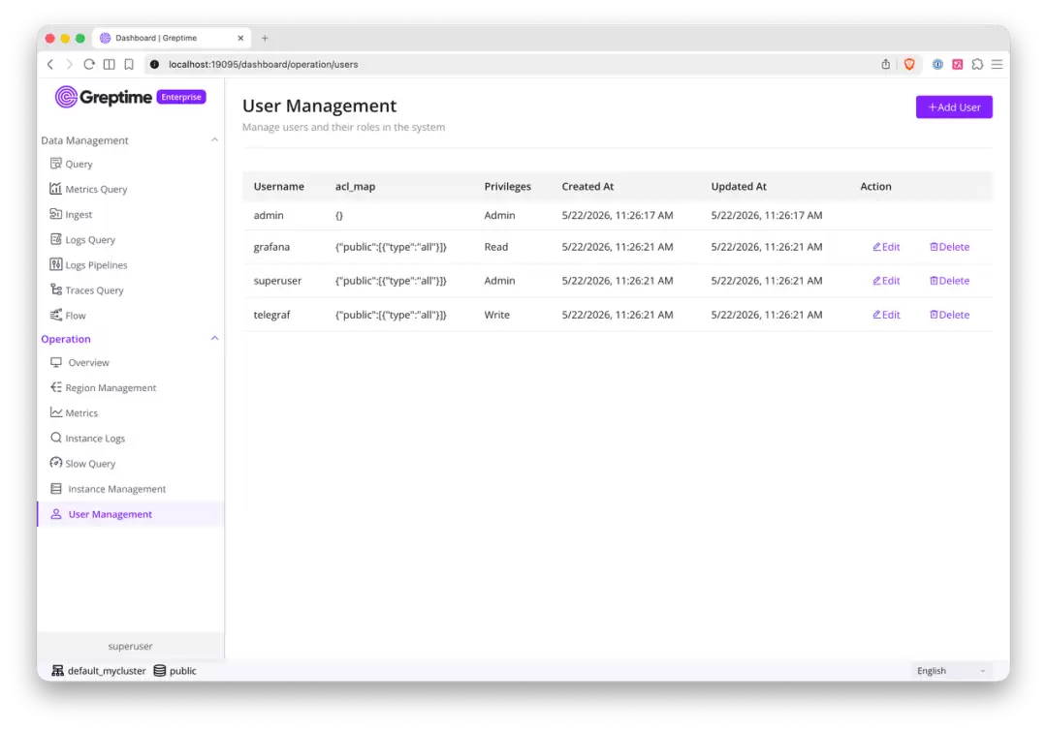Click the Privileges column header
The width and height of the screenshot is (1047, 730).
point(507,187)
